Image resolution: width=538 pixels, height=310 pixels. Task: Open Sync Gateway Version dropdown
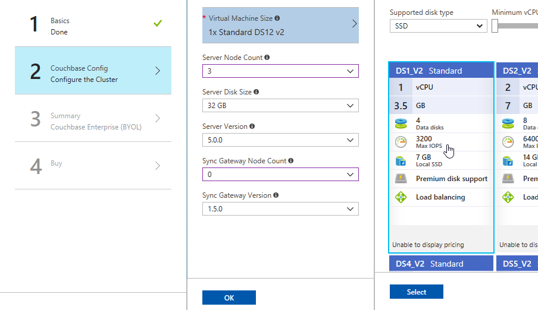click(x=280, y=209)
